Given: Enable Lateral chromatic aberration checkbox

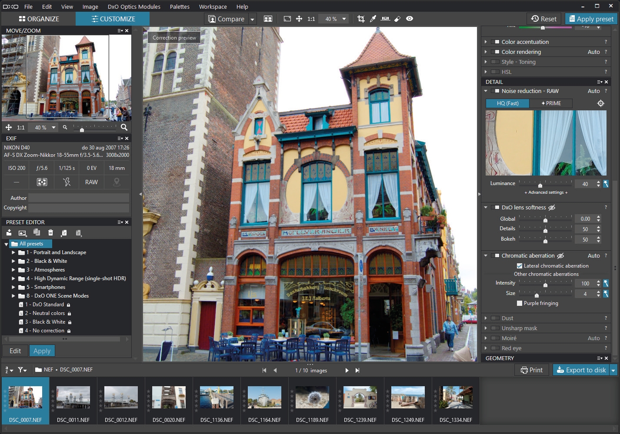Looking at the screenshot, I should [519, 266].
